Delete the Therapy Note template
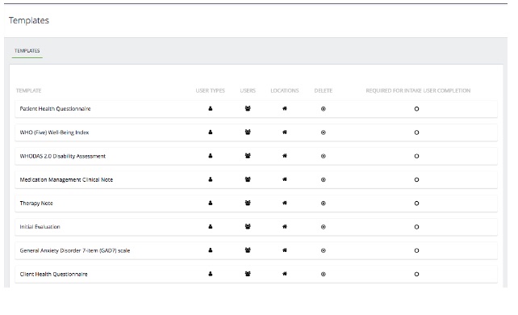Image resolution: width=518 pixels, height=315 pixels. click(x=323, y=204)
